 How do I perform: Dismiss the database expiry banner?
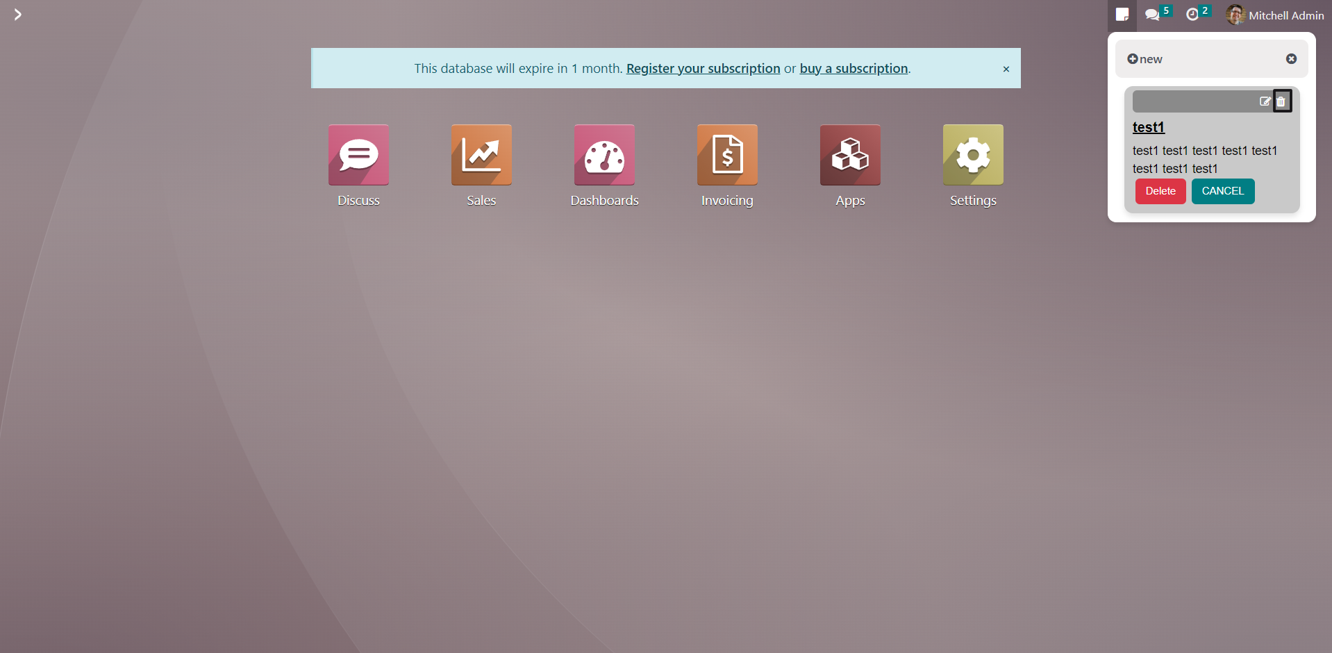(x=1006, y=69)
